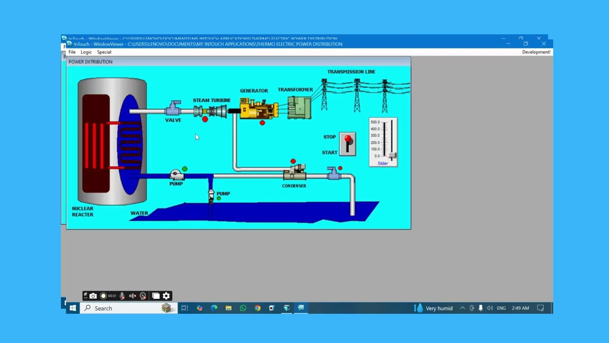Viewport: 609px width, 343px height.
Task: Launch Microsoft Edge from taskbar
Action: point(214,308)
